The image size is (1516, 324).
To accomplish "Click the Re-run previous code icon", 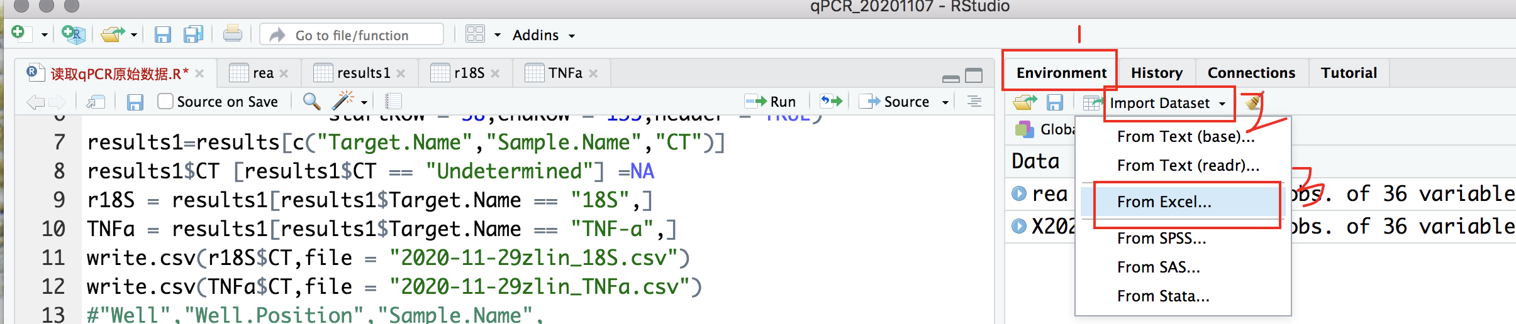I will pos(831,101).
